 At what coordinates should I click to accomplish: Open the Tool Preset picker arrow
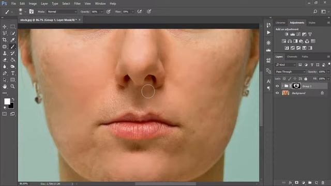(12, 11)
